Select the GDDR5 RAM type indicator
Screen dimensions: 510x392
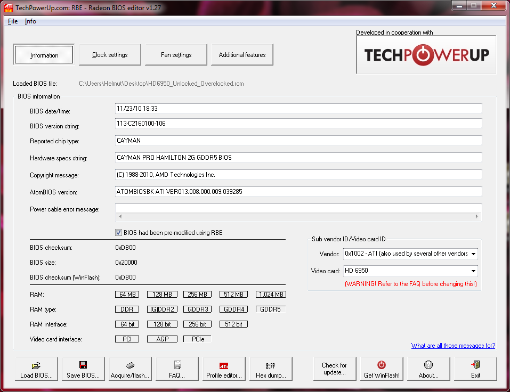(x=271, y=309)
